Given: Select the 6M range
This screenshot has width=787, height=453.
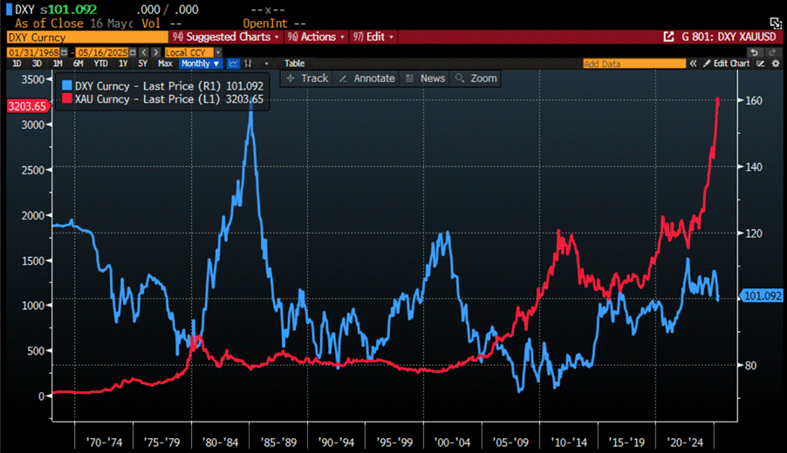Looking at the screenshot, I should click(78, 64).
